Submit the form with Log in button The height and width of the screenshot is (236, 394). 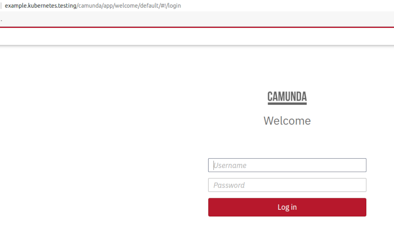tap(287, 207)
